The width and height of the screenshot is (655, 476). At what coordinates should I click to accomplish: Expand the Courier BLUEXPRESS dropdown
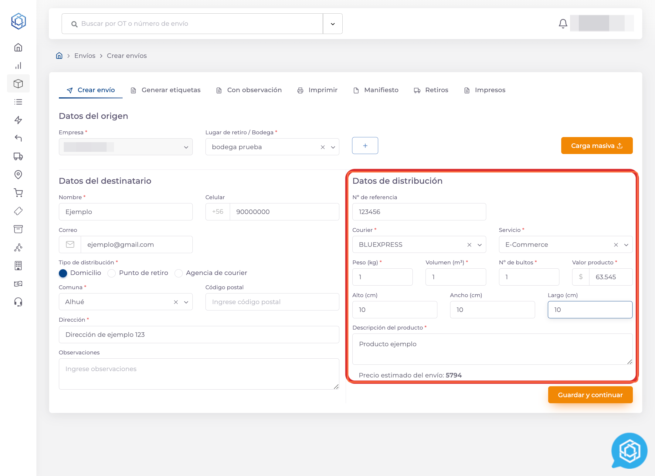pyautogui.click(x=480, y=245)
